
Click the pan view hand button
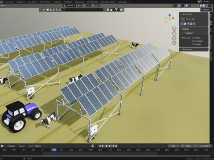coord(174,33)
